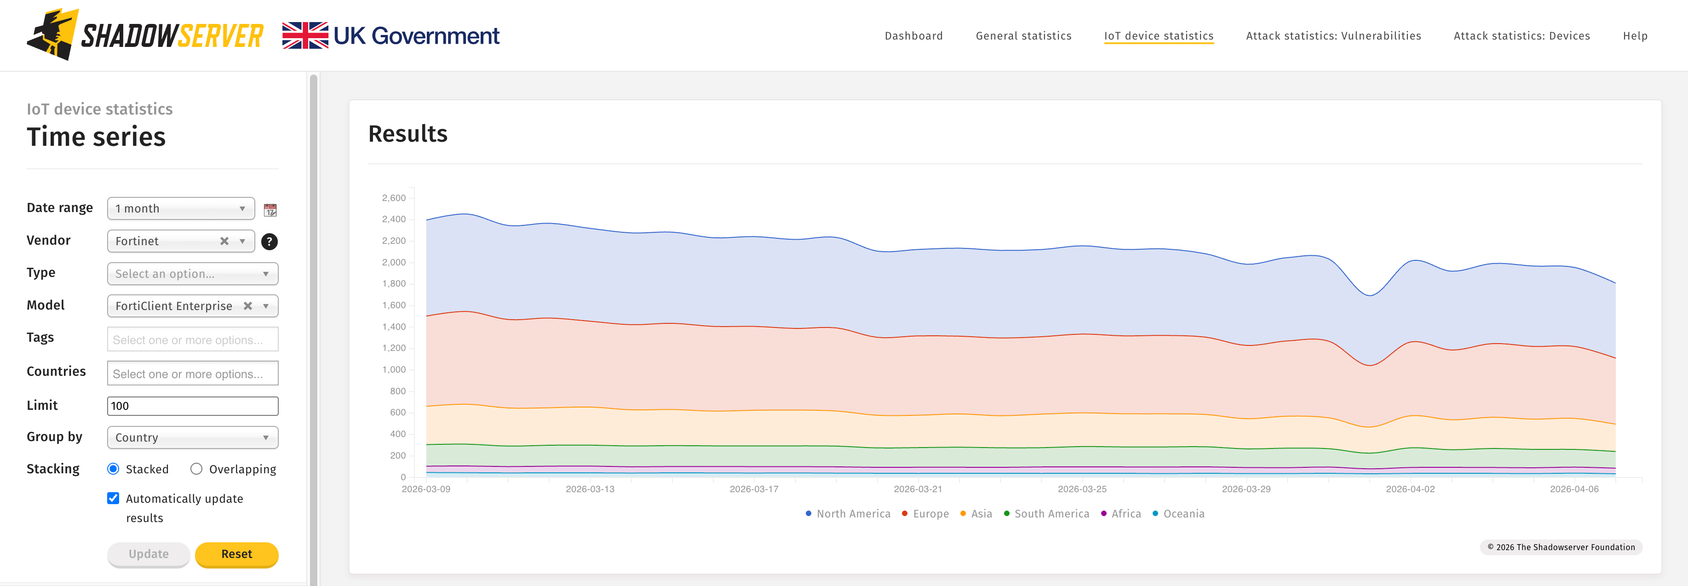This screenshot has height=586, width=1688.
Task: Open Attack statistics: Vulnerabilities menu
Action: [1333, 36]
